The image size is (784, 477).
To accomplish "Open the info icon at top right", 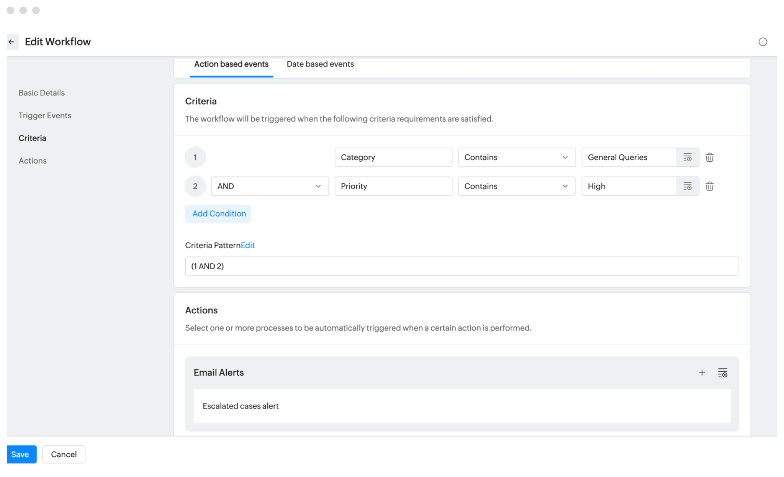I will (763, 42).
